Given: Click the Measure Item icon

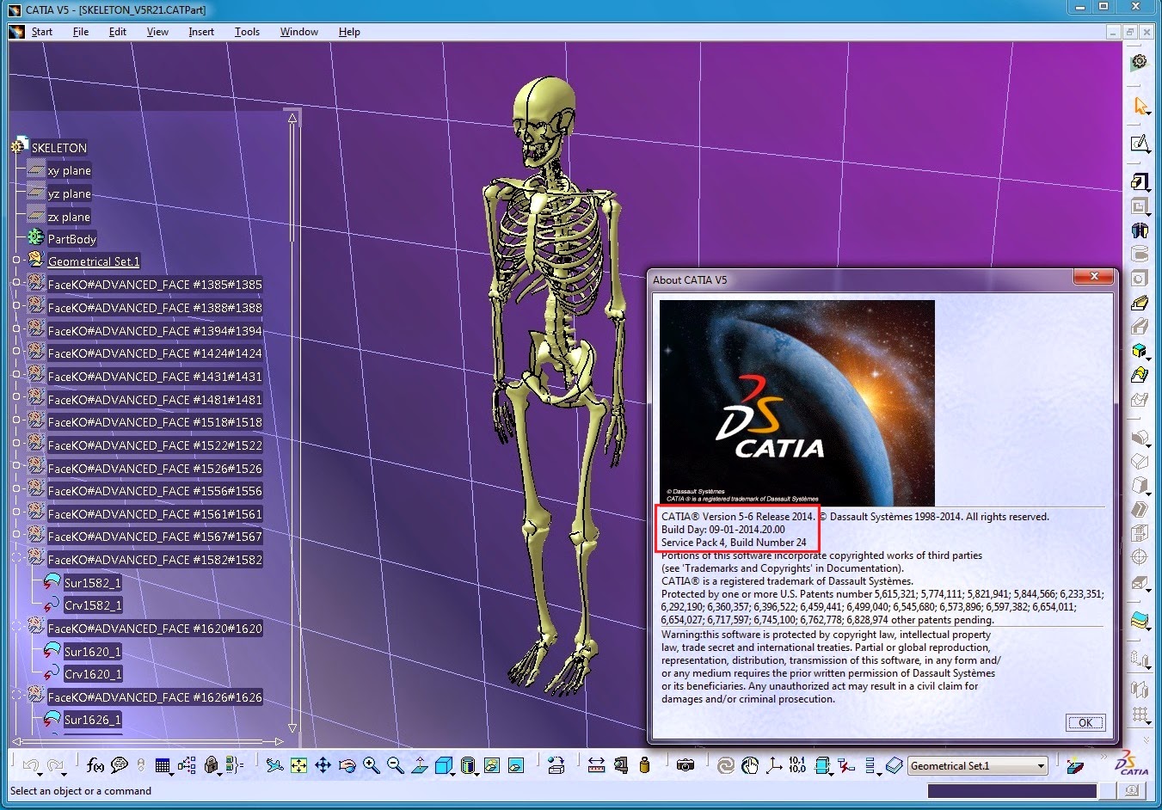Looking at the screenshot, I should [621, 765].
